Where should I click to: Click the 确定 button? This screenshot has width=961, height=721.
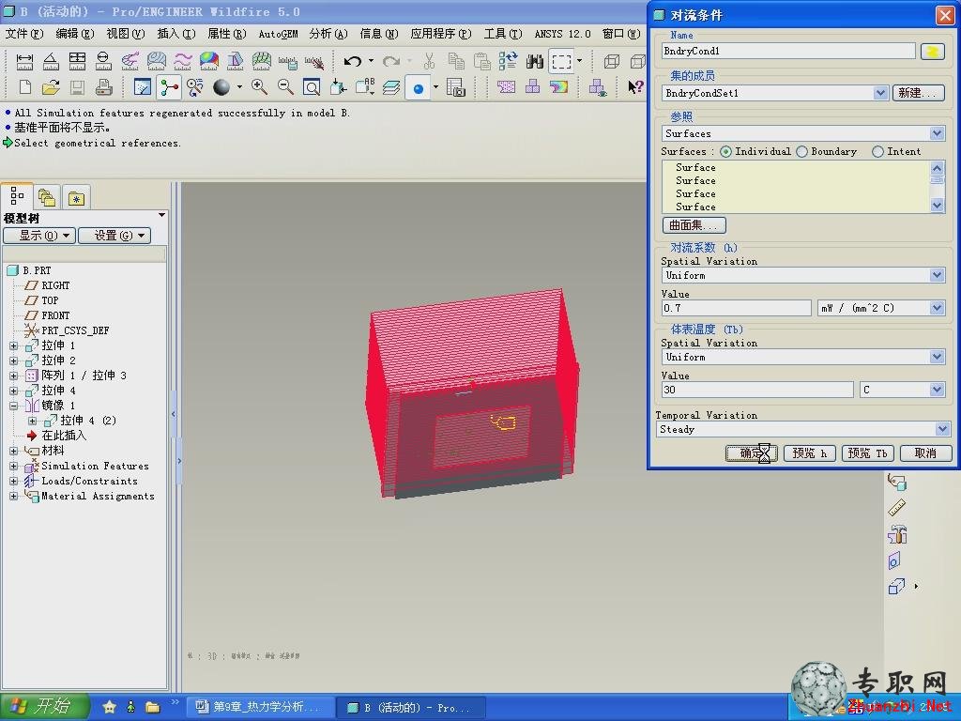(x=751, y=453)
